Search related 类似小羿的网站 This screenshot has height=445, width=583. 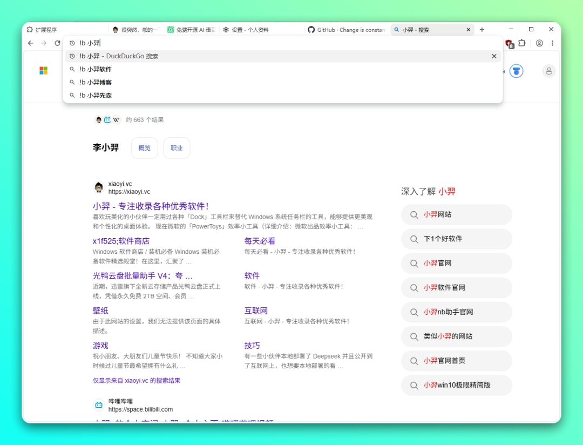tap(457, 336)
